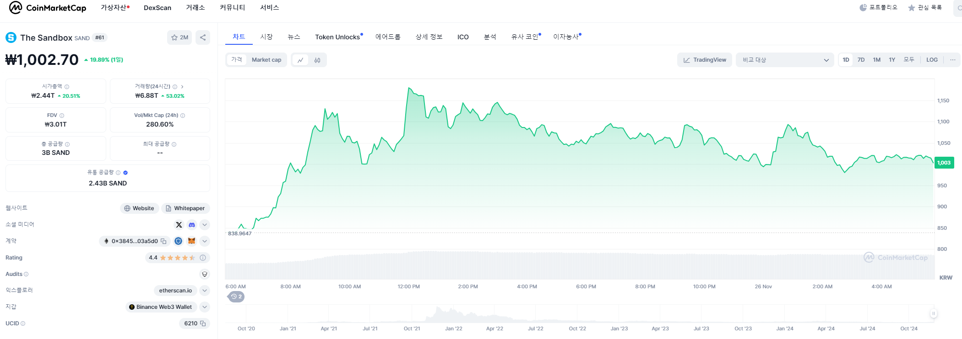Open the 관심 목록 star link

point(925,7)
